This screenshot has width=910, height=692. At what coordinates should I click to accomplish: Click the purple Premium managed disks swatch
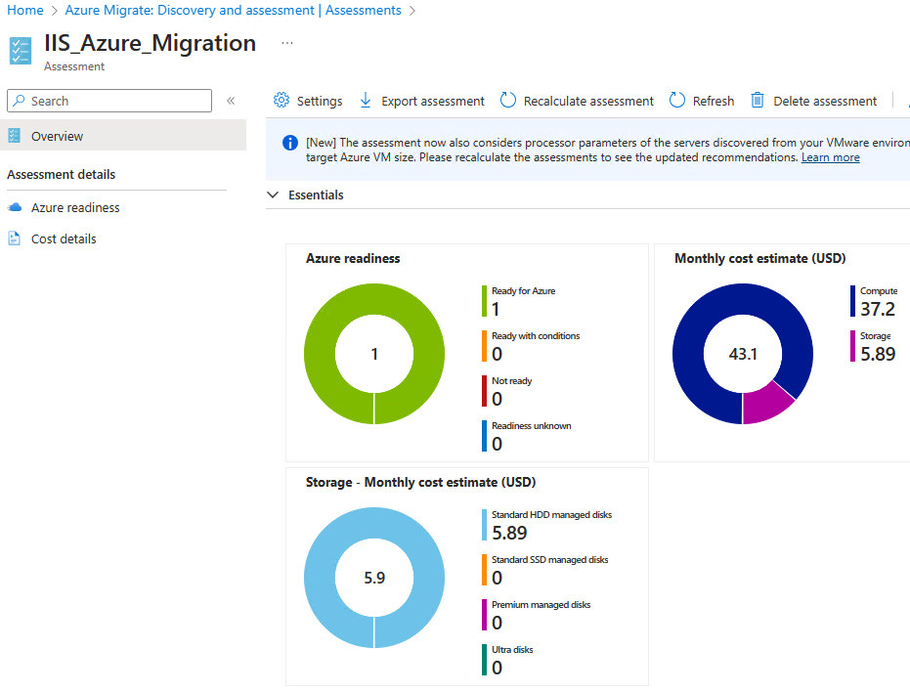[484, 615]
